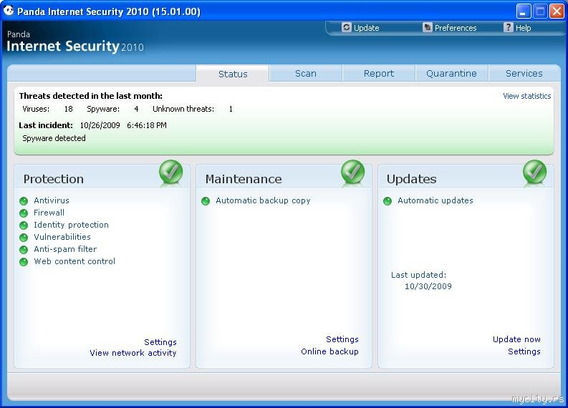Close the Panda Internet Security window
This screenshot has width=568, height=408.
click(557, 11)
